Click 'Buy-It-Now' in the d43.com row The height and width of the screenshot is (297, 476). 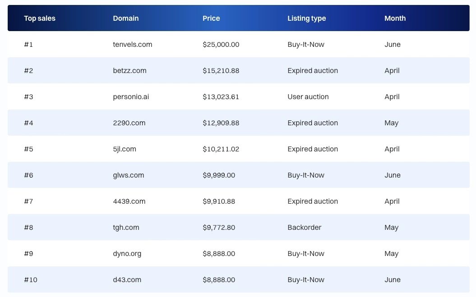click(x=306, y=279)
